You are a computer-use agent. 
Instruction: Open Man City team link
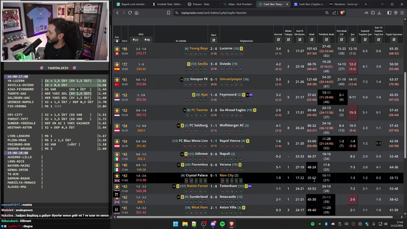227,175
